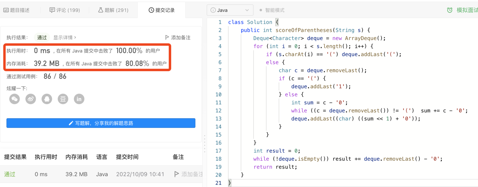Open the 通过 submission record link
The image size is (478, 187).
pos(10,174)
